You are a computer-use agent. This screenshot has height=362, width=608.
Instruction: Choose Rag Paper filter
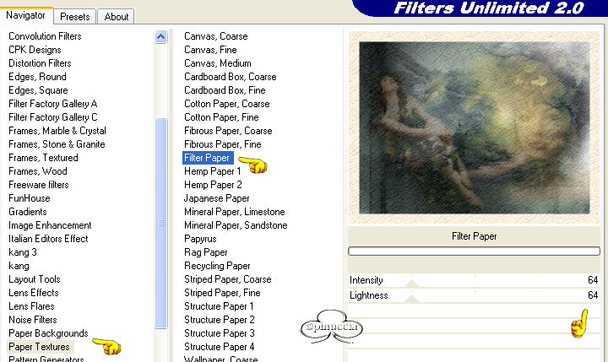[x=205, y=252]
